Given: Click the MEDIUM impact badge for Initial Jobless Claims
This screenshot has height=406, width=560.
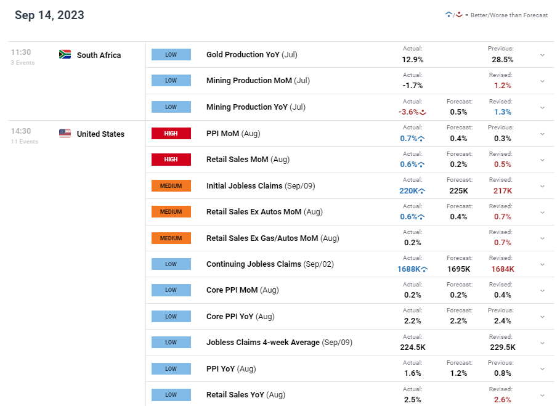Looking at the screenshot, I should tap(171, 185).
